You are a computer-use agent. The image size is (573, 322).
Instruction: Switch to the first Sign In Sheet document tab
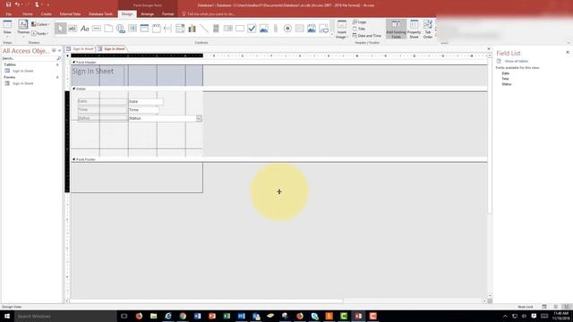pos(80,49)
